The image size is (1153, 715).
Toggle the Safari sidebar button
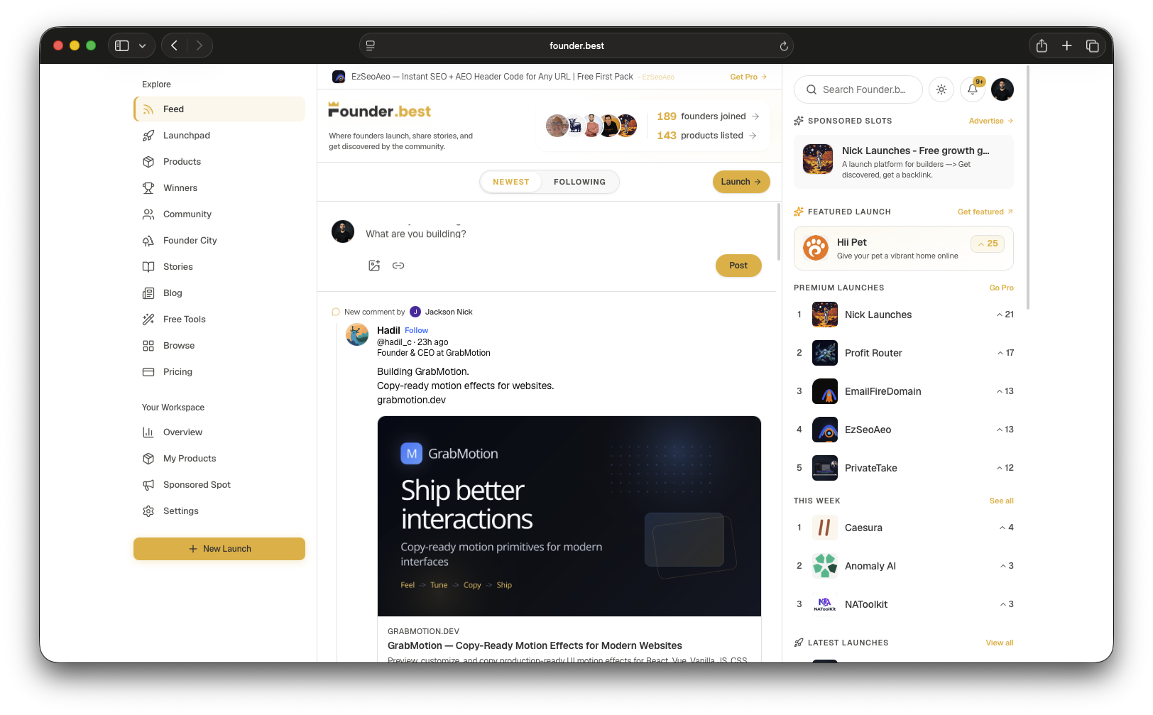click(122, 45)
